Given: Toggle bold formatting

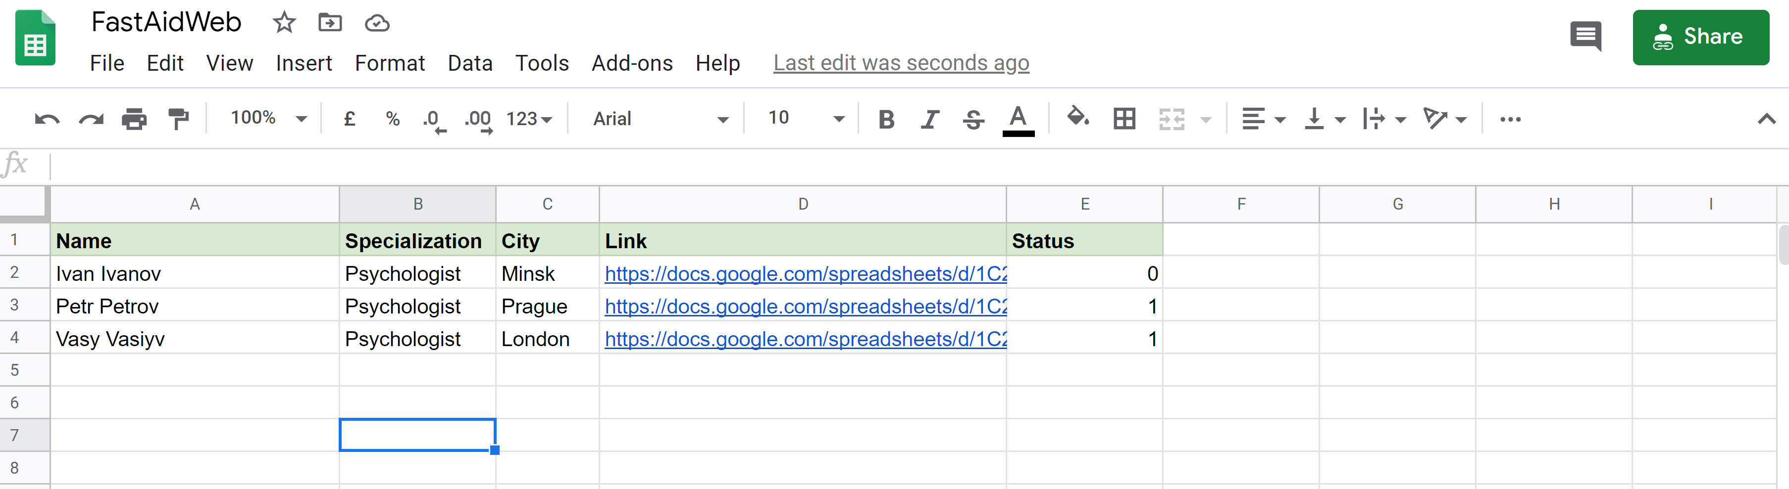Looking at the screenshot, I should (x=886, y=119).
